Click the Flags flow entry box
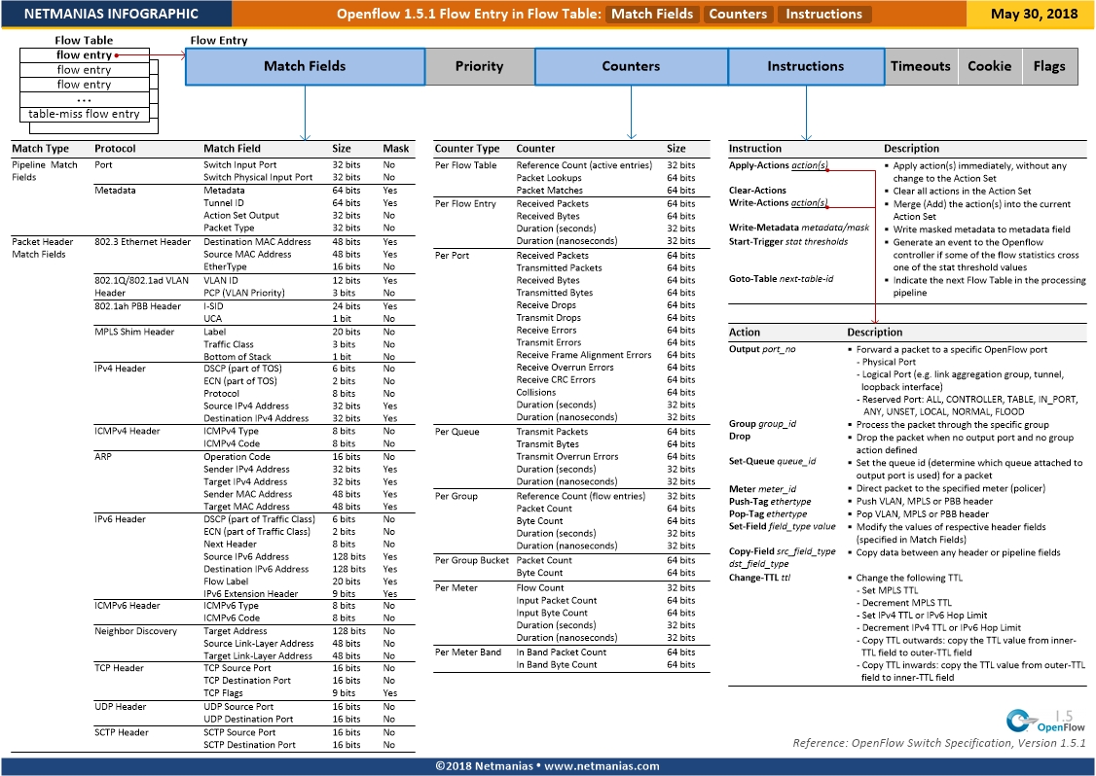 1049,66
